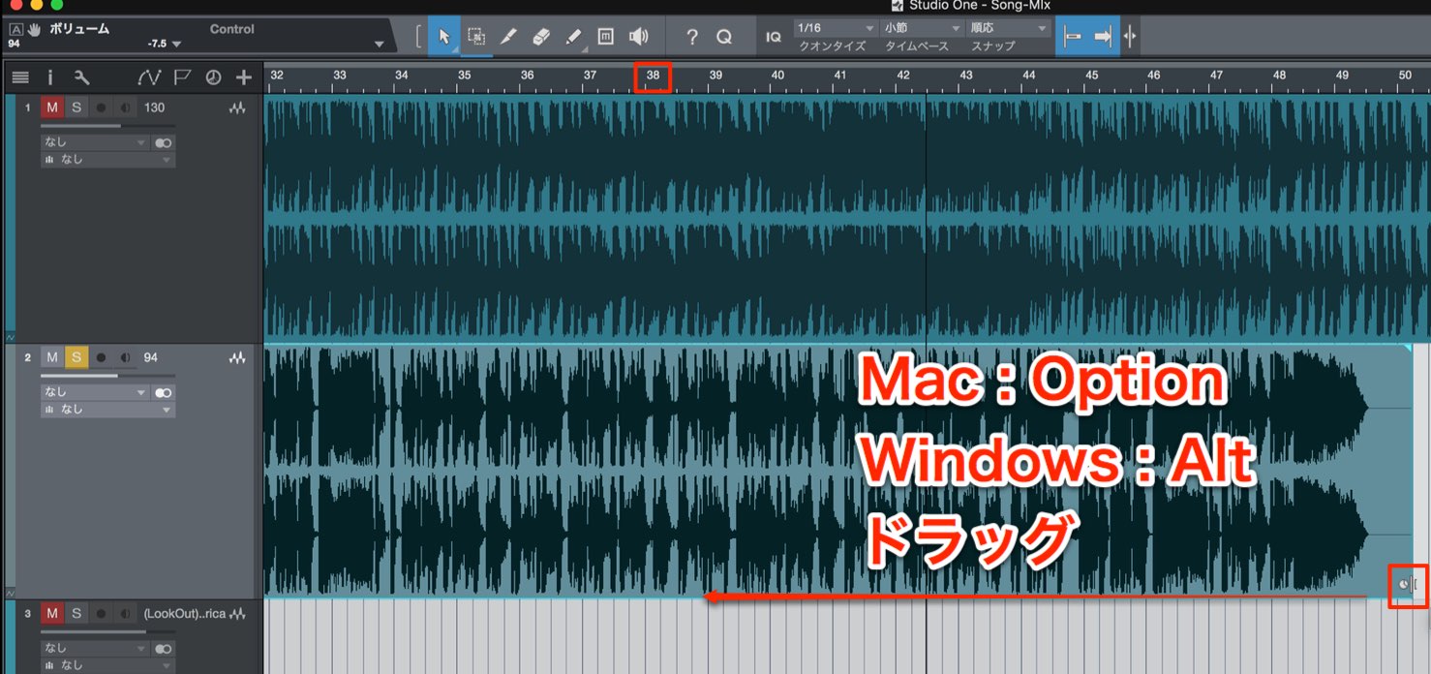Viewport: 1431px width, 674px height.
Task: Toggle track 1 stereo channel mode
Action: pyautogui.click(x=163, y=142)
